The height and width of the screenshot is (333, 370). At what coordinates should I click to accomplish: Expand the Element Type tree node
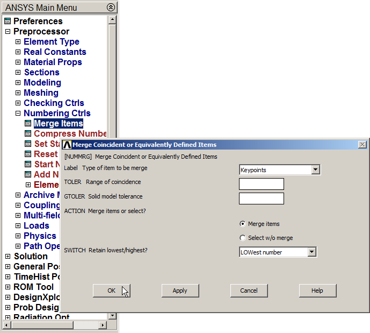18,42
